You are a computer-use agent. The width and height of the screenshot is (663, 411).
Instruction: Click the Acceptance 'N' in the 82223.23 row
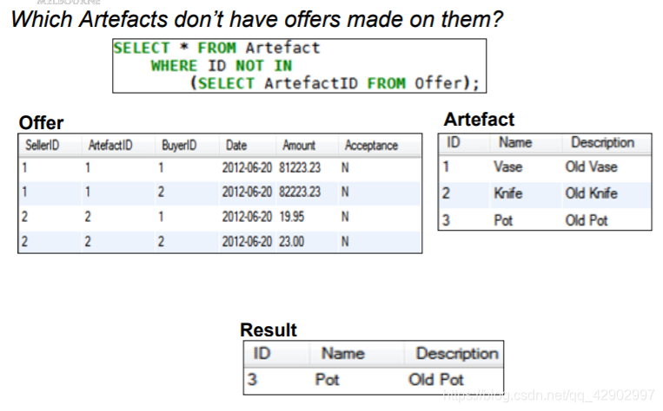(345, 192)
